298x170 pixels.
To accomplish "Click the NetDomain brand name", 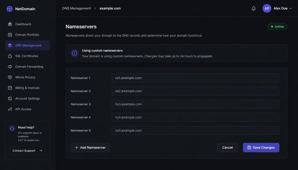I will 25,9.
